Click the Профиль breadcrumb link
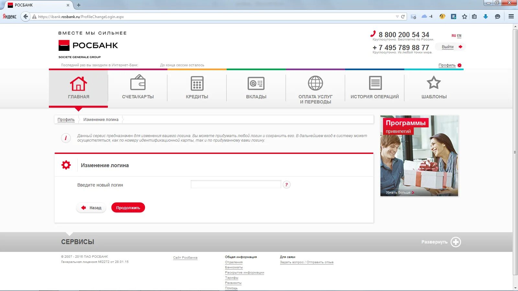Viewport: 518px width, 291px height. pos(66,120)
